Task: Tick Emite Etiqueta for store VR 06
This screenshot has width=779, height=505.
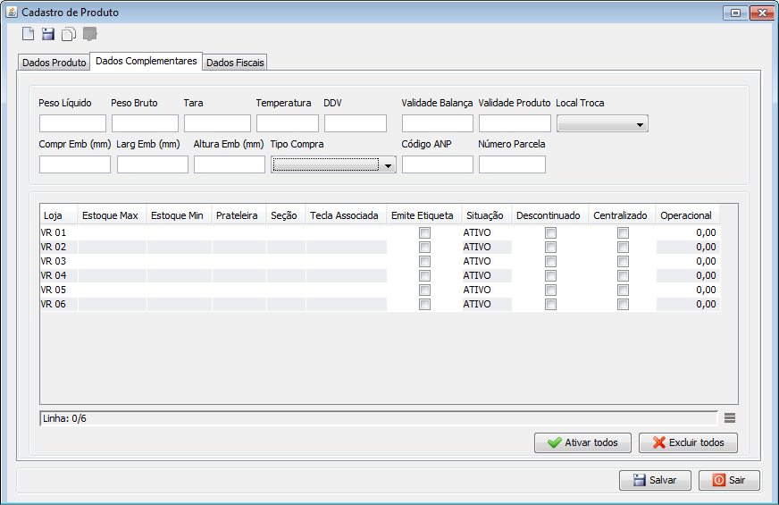Action: (425, 304)
